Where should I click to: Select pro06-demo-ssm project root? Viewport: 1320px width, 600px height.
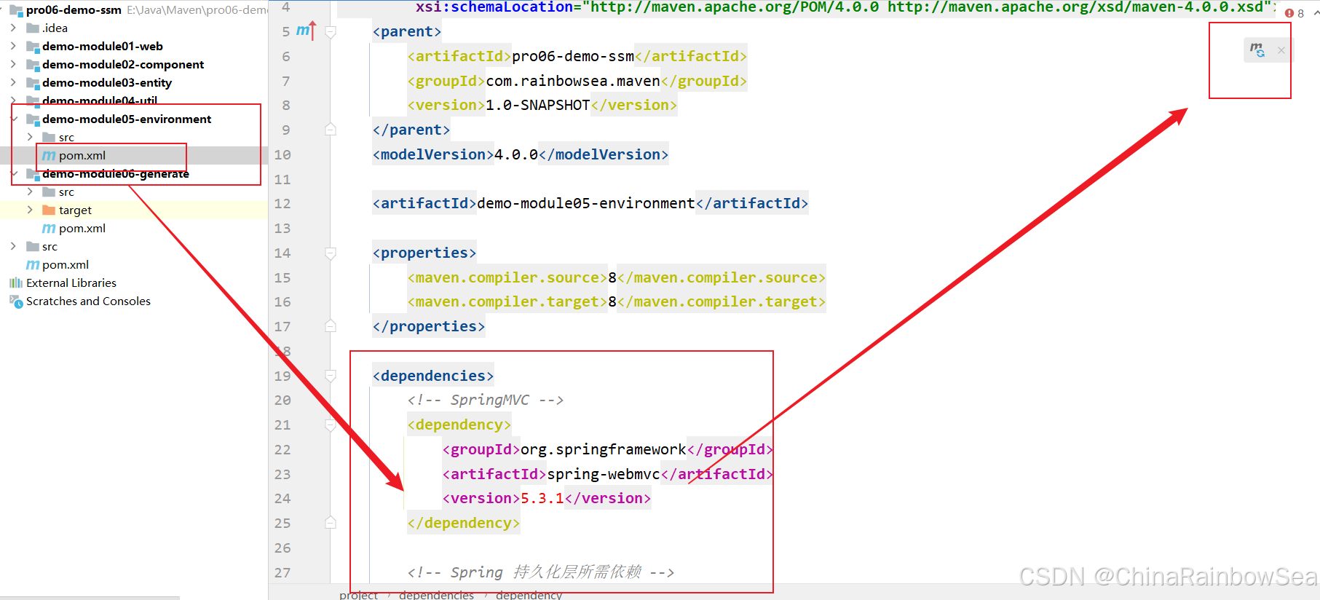click(74, 10)
